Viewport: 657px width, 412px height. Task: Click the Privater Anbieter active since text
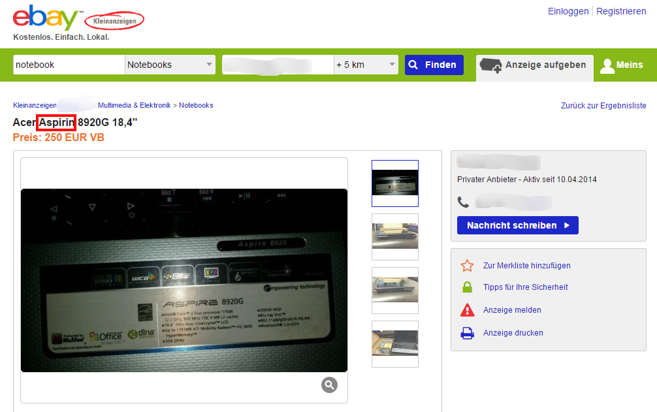pos(526,180)
